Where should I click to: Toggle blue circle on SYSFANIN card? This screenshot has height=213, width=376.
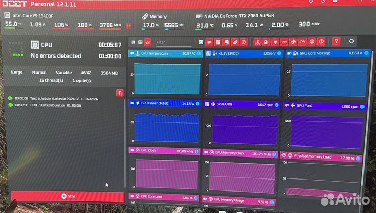276,105
